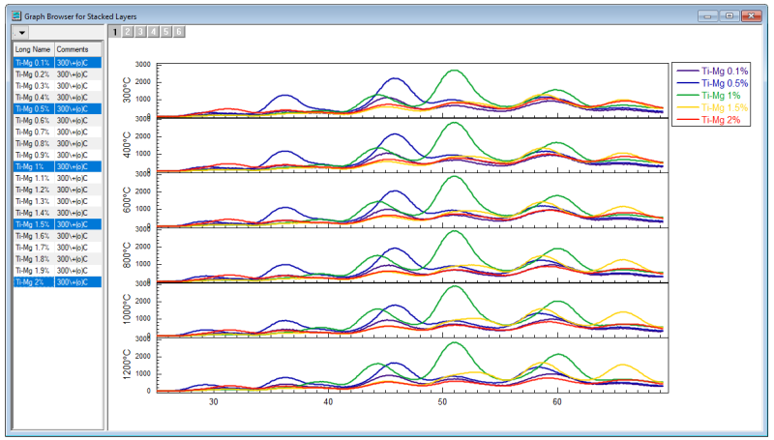Maximize the Graph Browser window
774x440 pixels.
(728, 15)
